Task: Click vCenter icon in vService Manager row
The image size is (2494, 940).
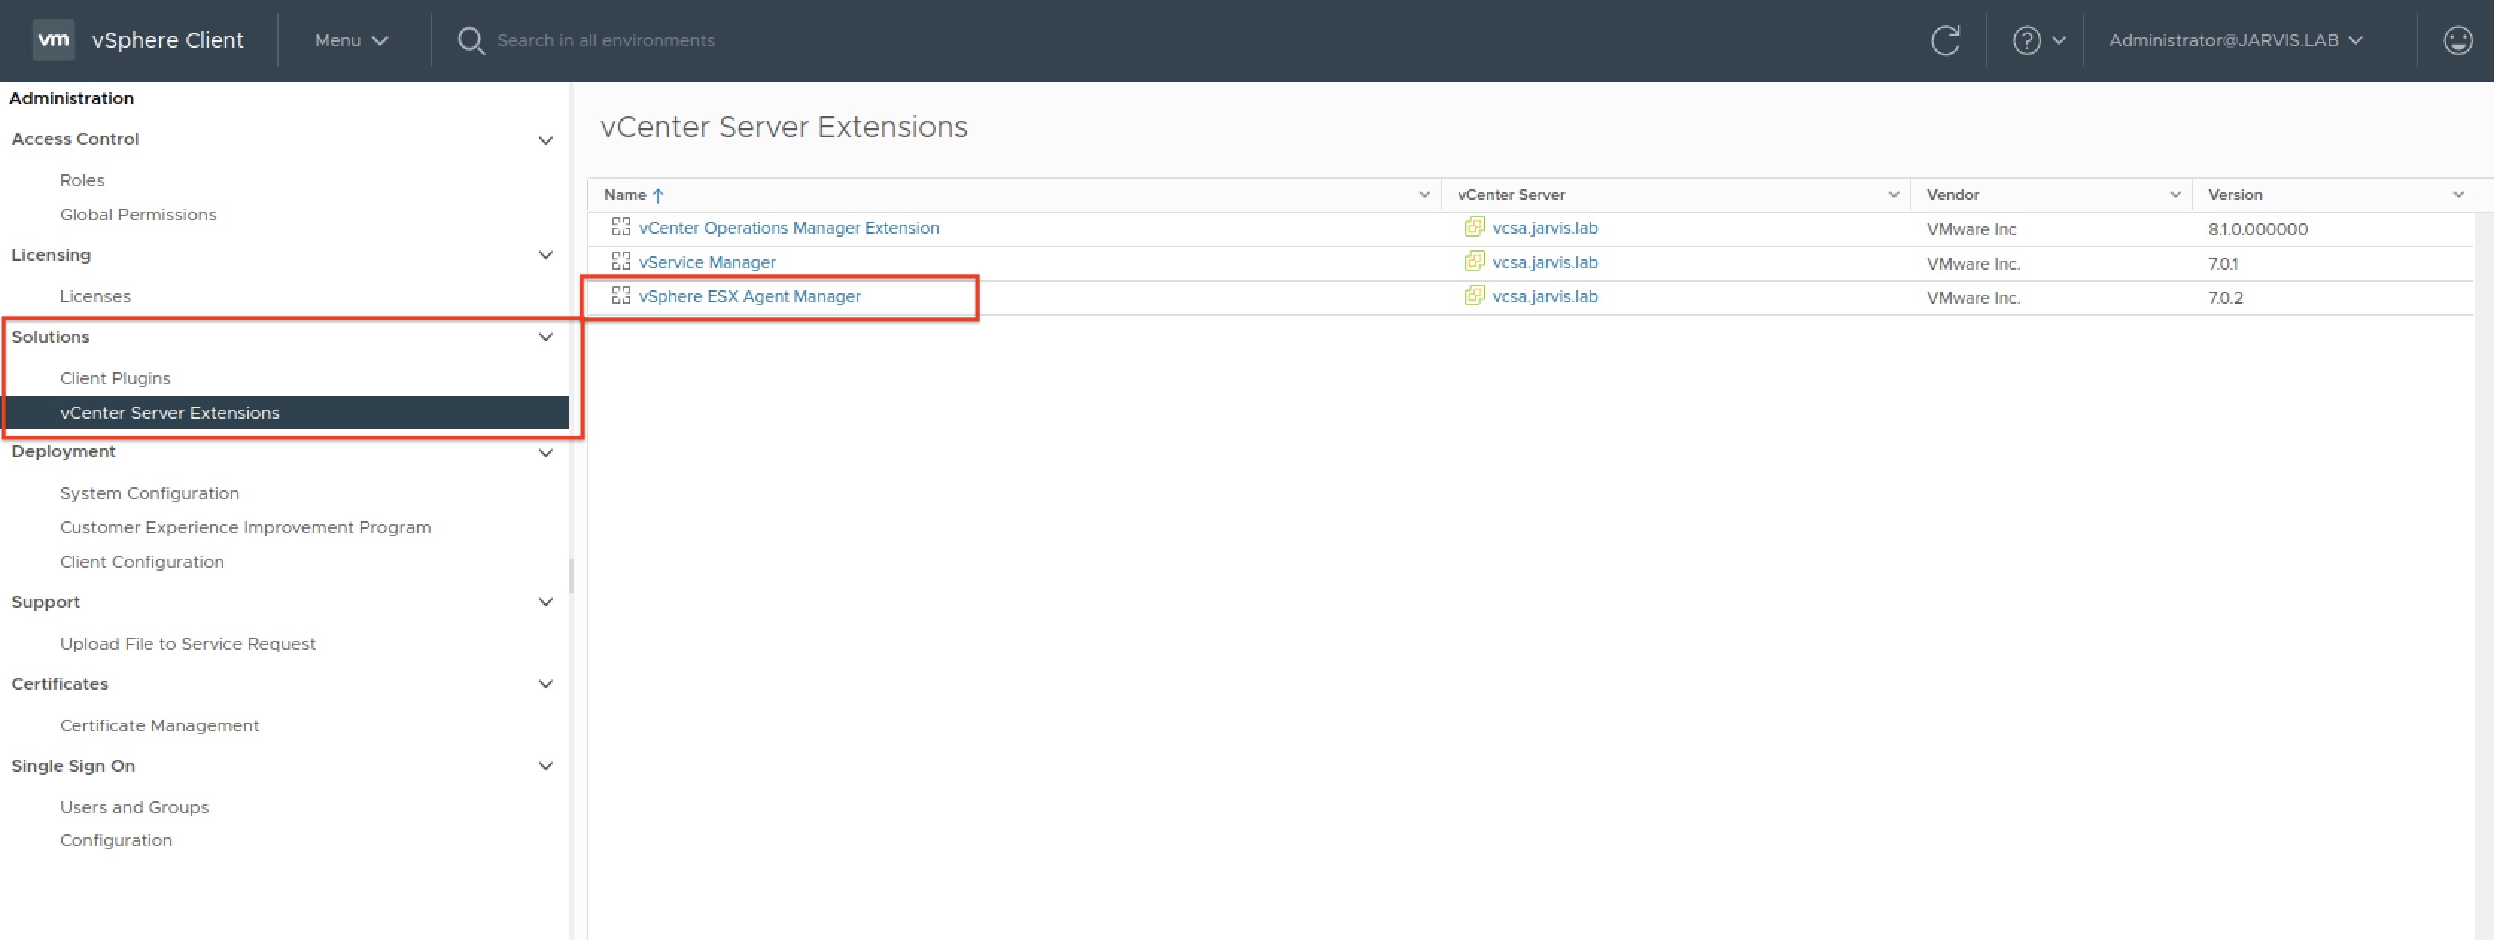Action: click(x=1473, y=261)
